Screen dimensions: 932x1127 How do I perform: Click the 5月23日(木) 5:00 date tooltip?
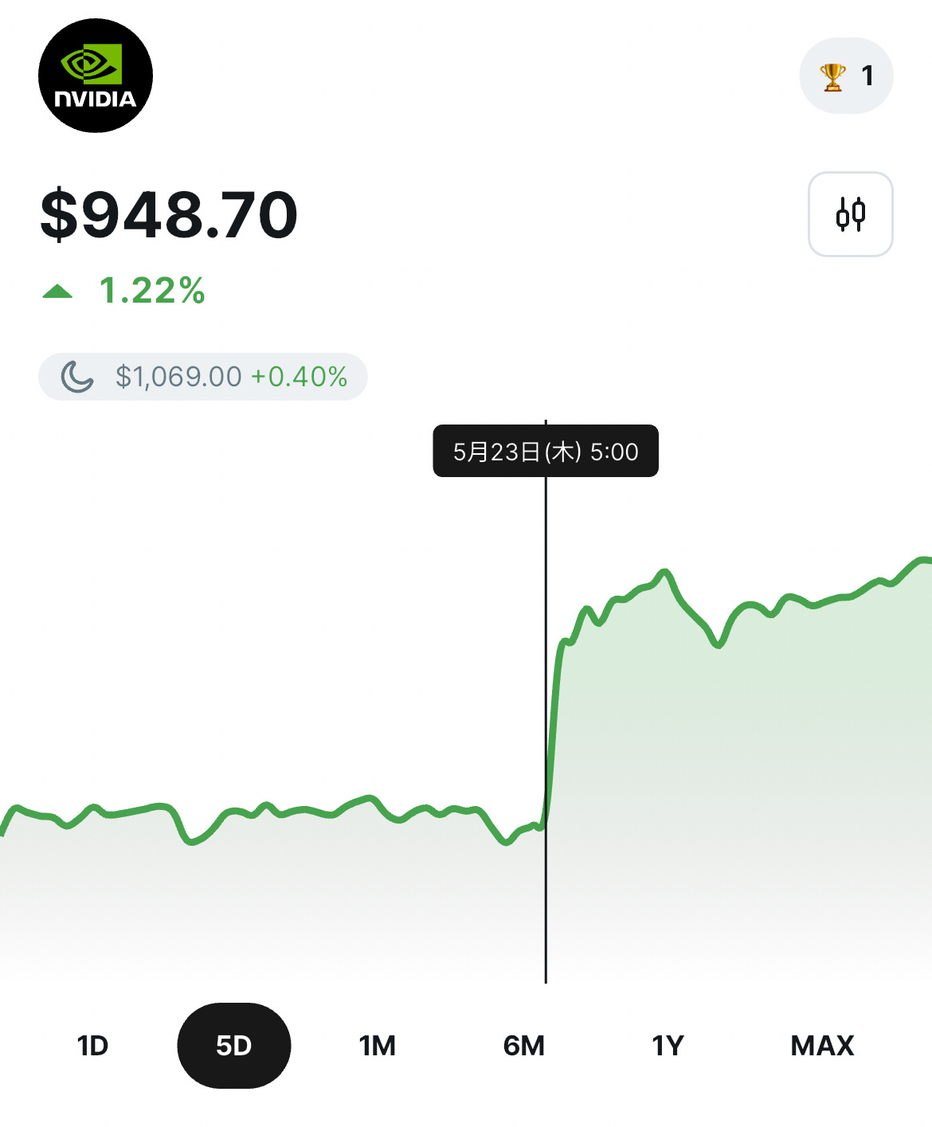click(546, 452)
